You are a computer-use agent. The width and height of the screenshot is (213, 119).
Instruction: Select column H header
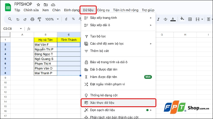point(185,35)
